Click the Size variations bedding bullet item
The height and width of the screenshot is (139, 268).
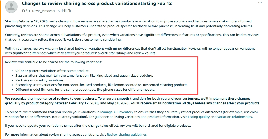(84, 76)
